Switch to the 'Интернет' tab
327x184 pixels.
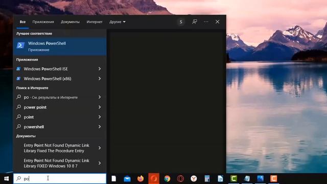[x=95, y=21]
